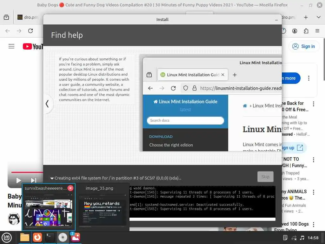The image size is (325, 244).
Task: Close the Firefox window
Action: coord(320,5)
